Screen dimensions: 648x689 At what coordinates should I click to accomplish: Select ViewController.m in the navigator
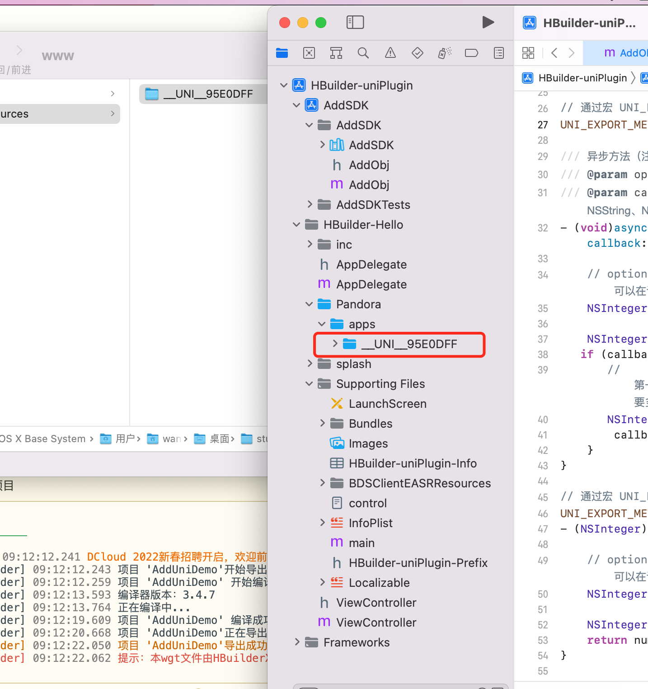coord(376,622)
